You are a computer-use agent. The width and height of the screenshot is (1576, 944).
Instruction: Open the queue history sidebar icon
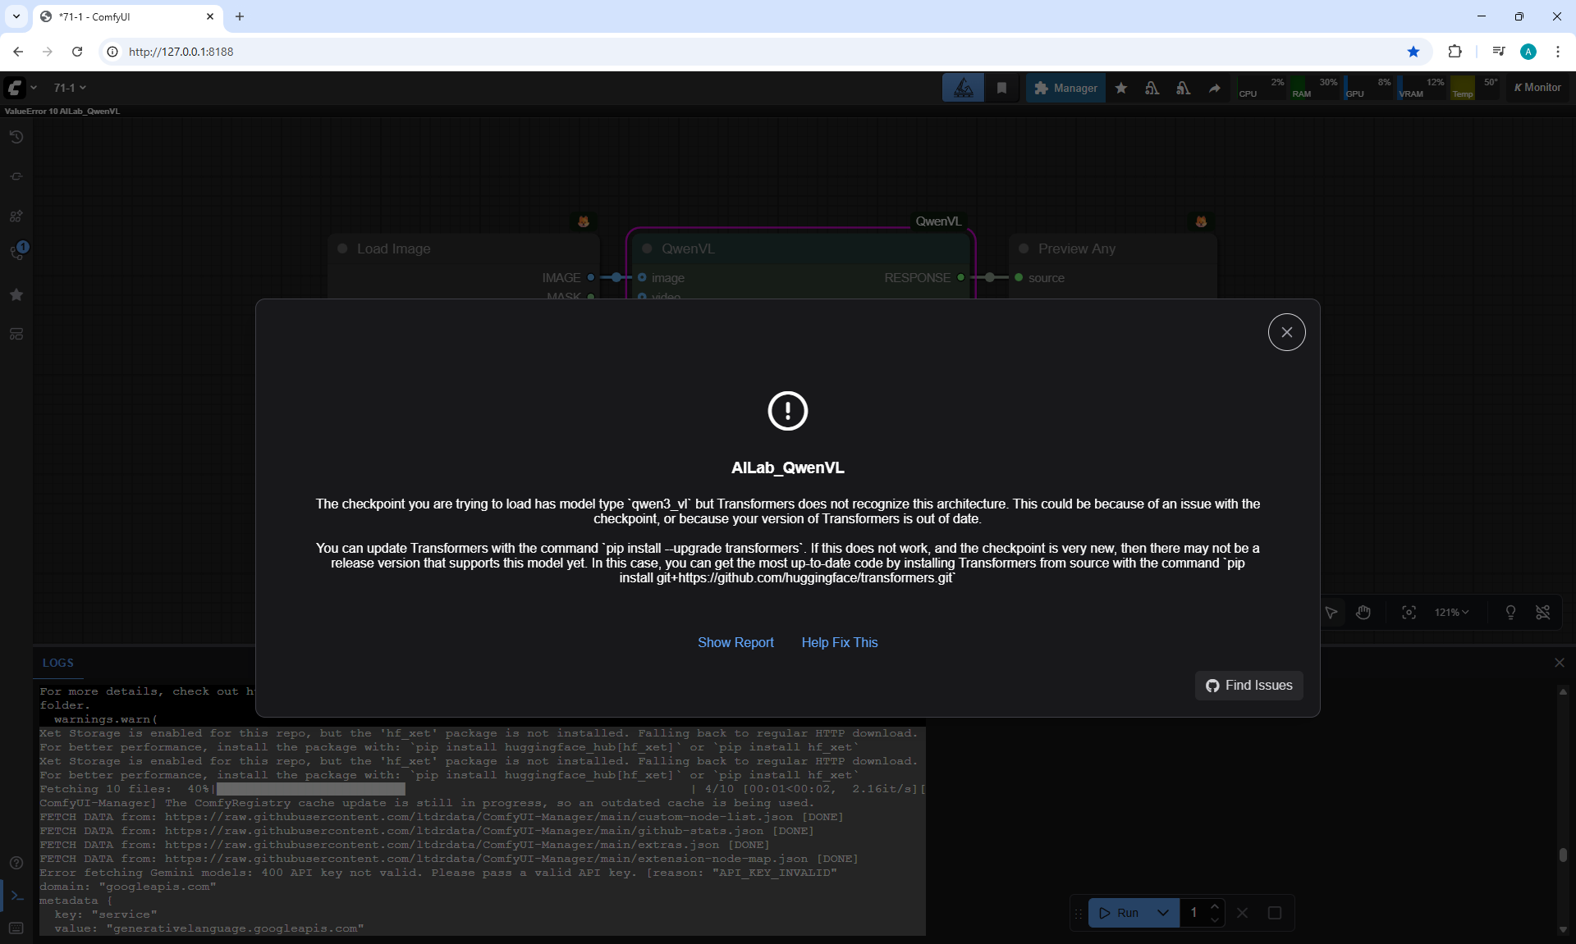[x=16, y=137]
